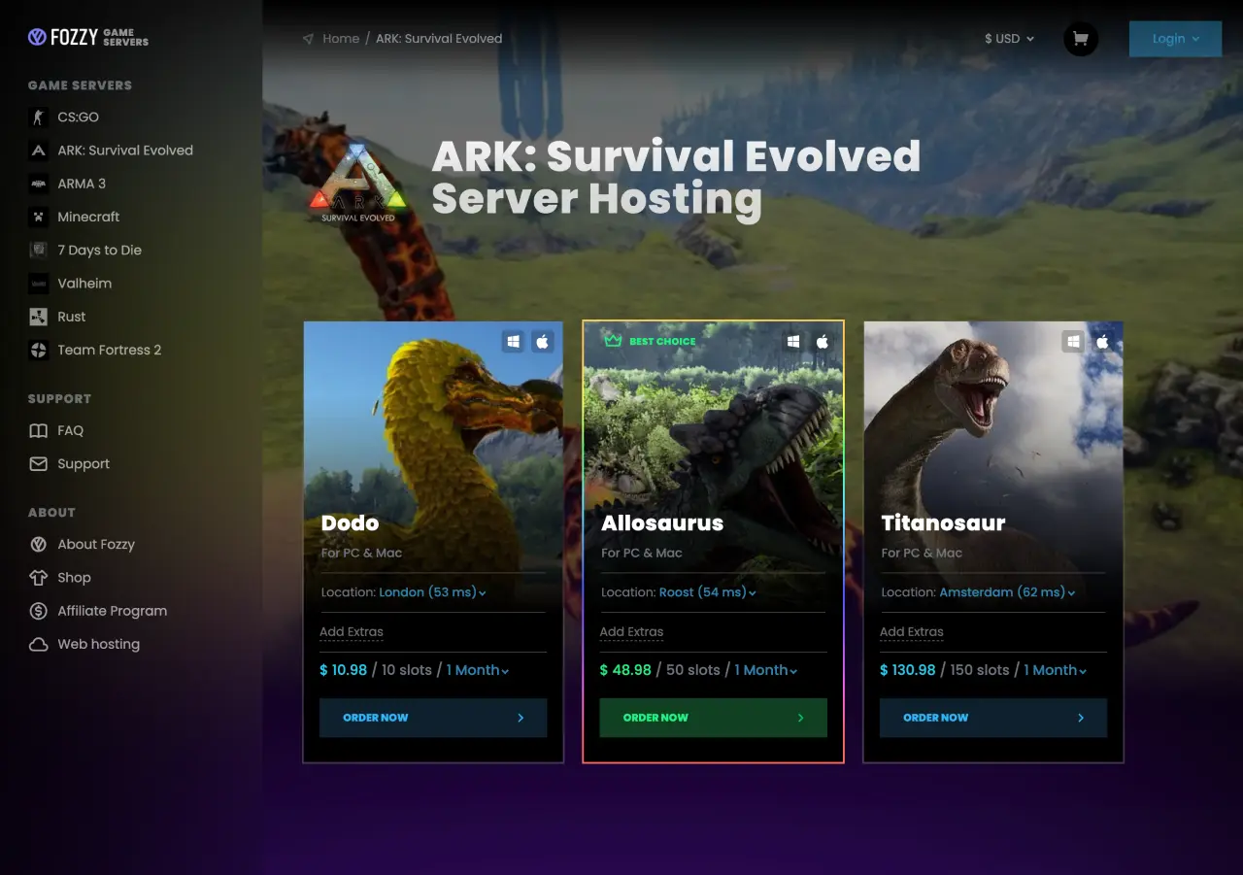1243x875 pixels.
Task: Click the Affiliate Program dollar icon
Action: click(x=38, y=611)
